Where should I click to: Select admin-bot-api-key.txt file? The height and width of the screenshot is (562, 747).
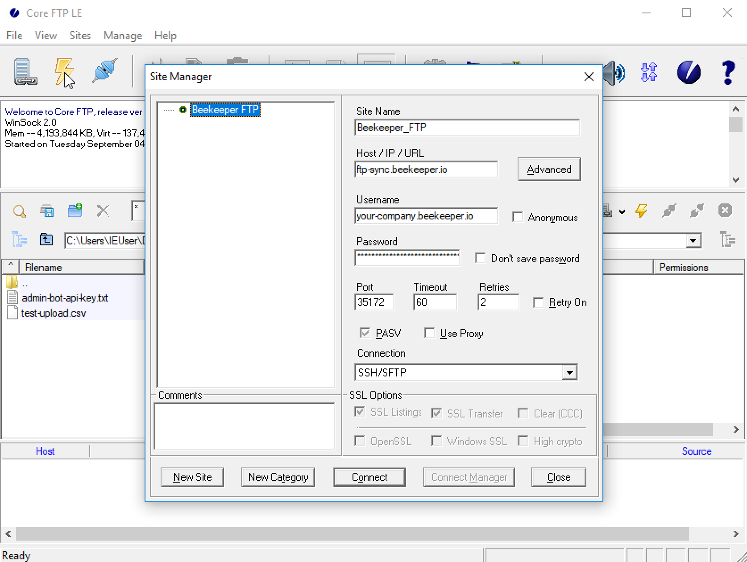[x=65, y=298]
